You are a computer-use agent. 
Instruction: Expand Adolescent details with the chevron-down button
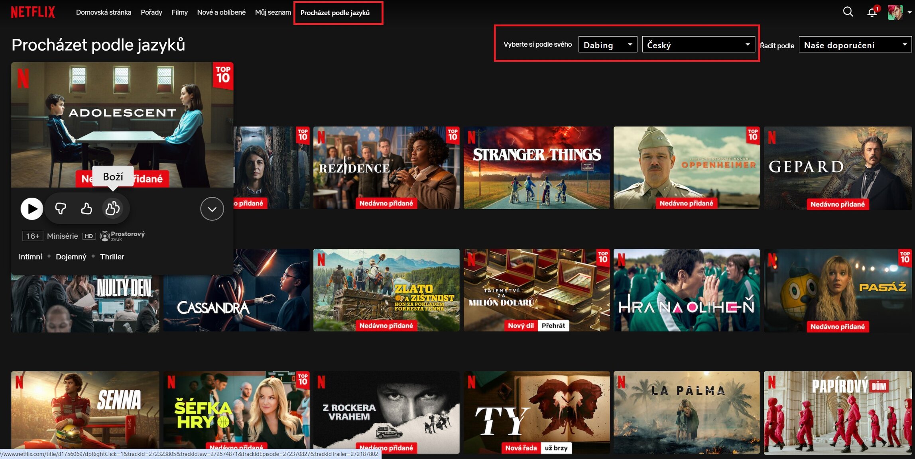click(x=212, y=208)
